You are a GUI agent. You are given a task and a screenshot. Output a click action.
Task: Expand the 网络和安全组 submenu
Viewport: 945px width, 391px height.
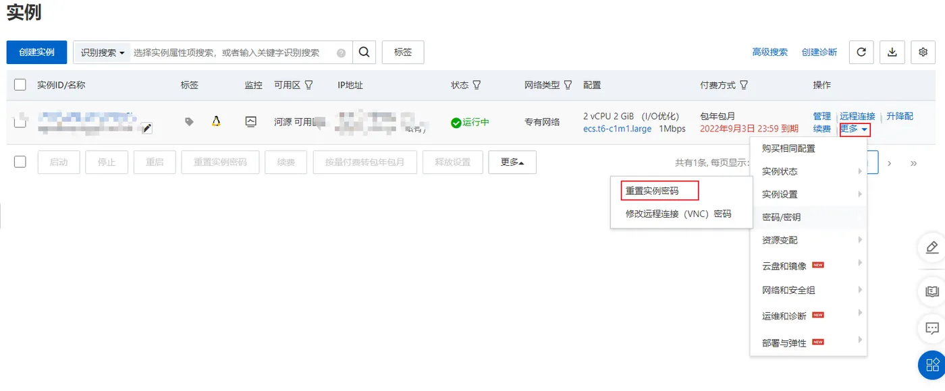809,290
